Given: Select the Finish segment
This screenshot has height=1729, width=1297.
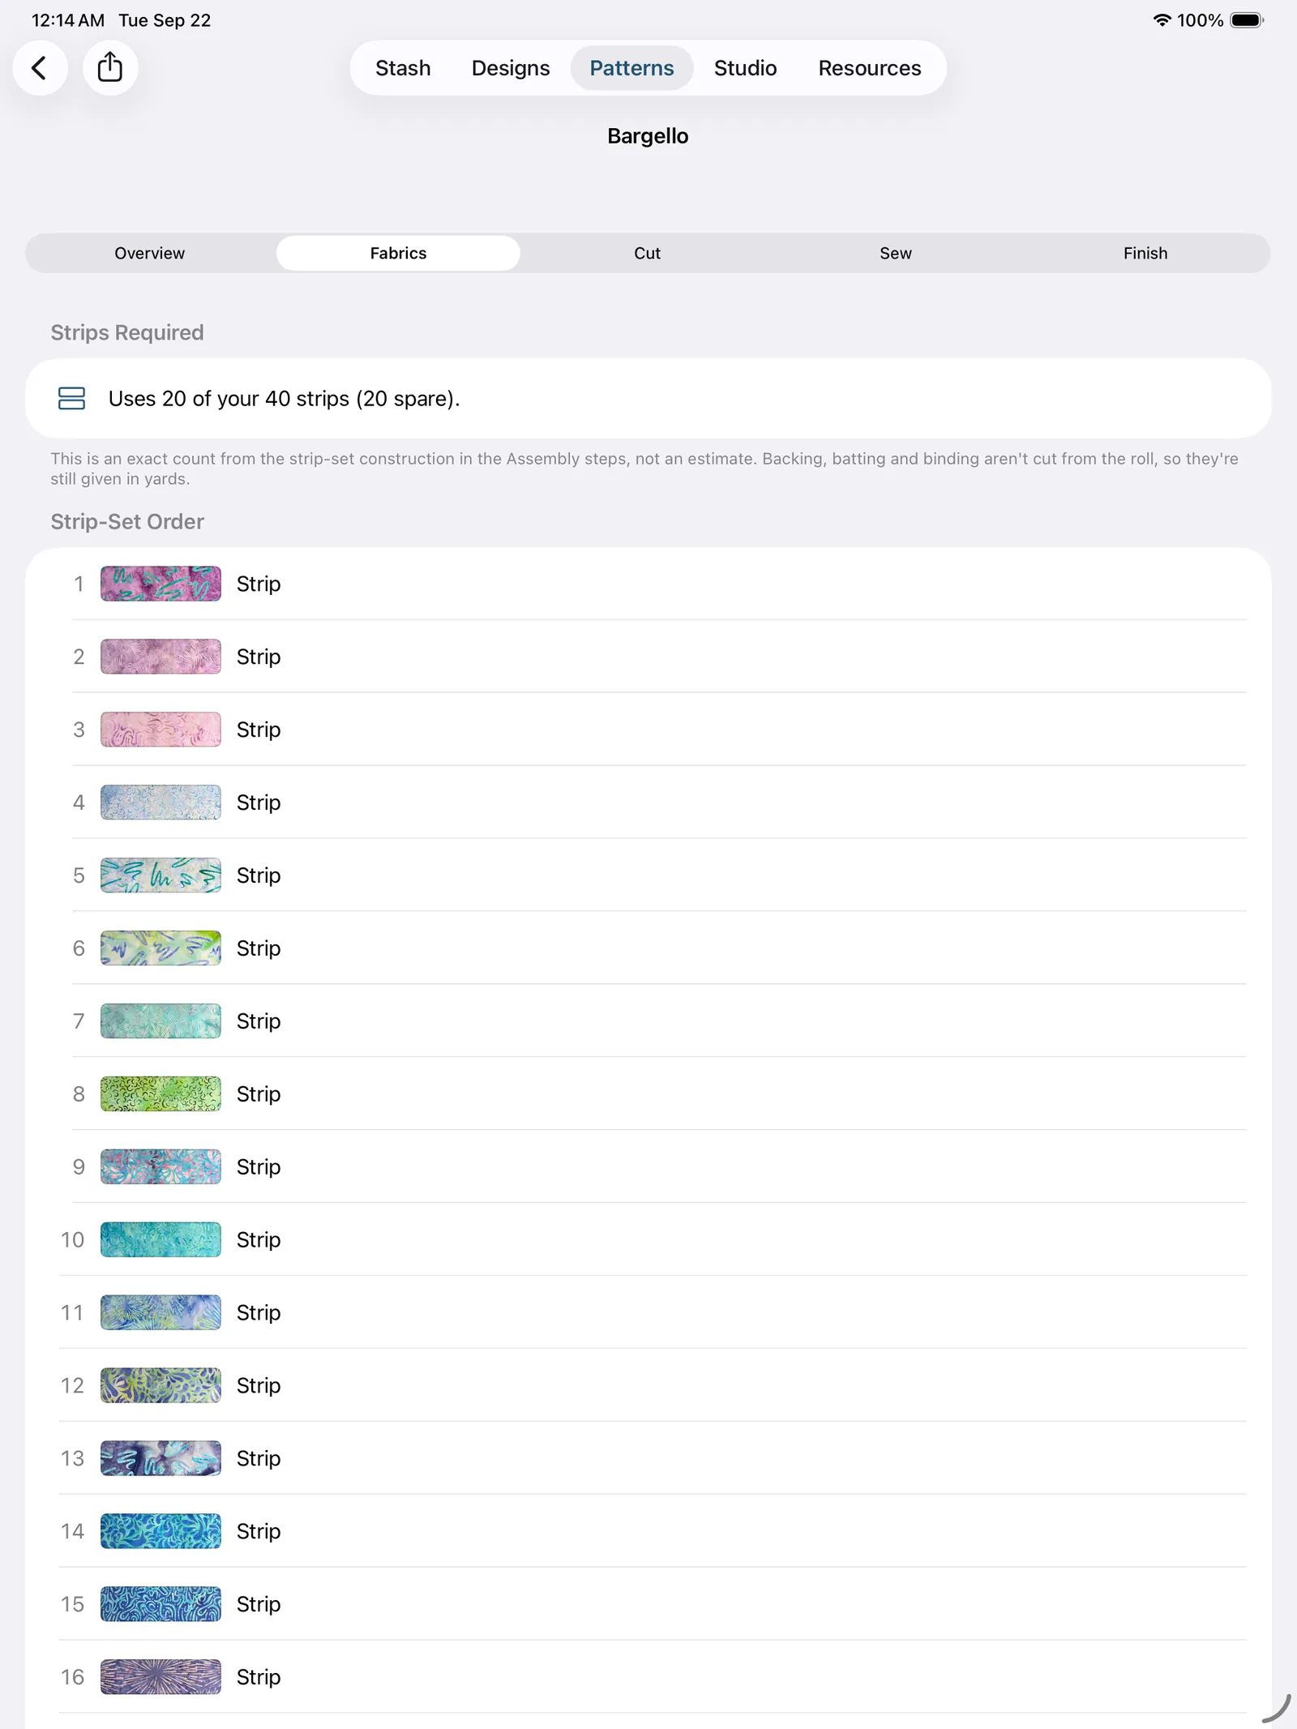Looking at the screenshot, I should point(1145,254).
